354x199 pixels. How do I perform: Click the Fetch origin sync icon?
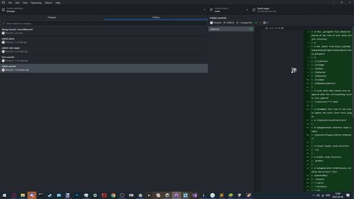(x=254, y=10)
